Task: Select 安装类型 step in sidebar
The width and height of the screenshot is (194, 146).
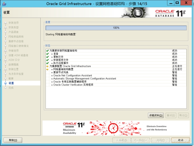Action: pyautogui.click(x=13, y=27)
